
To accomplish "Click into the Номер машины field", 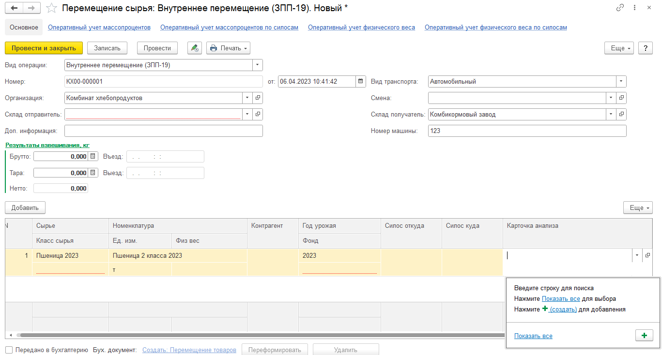I will pos(527,131).
